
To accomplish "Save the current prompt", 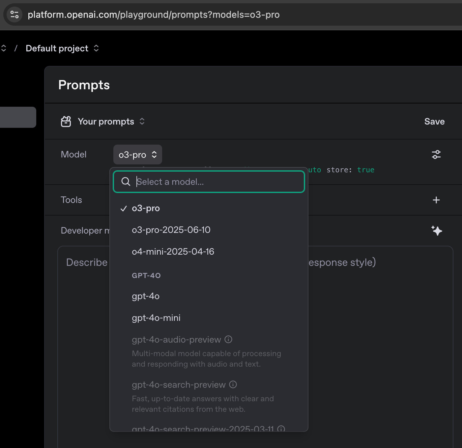I will (434, 122).
